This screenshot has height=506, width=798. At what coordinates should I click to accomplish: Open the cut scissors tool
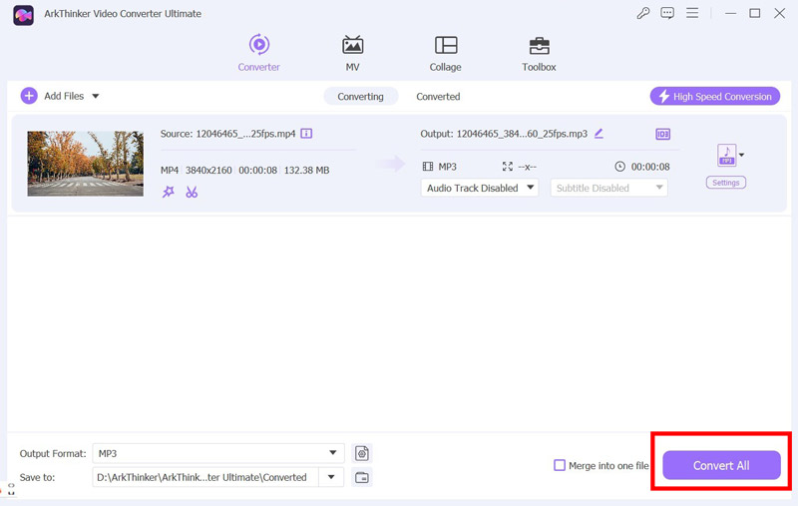tap(192, 192)
